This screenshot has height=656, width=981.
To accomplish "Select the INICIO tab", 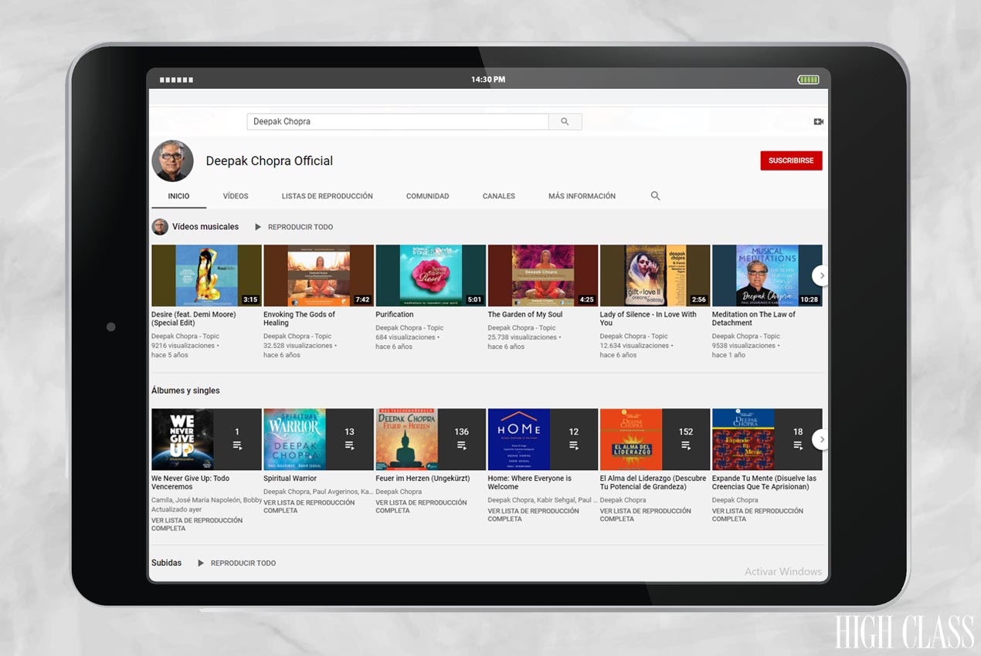I will point(178,196).
